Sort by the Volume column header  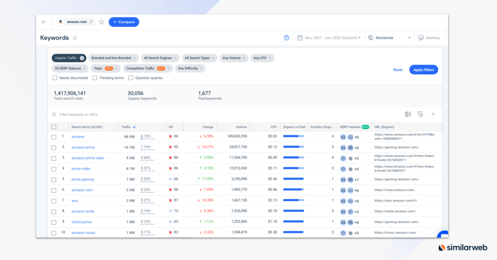[241, 127]
